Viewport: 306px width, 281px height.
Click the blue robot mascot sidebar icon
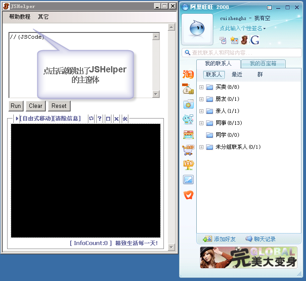pos(188,119)
